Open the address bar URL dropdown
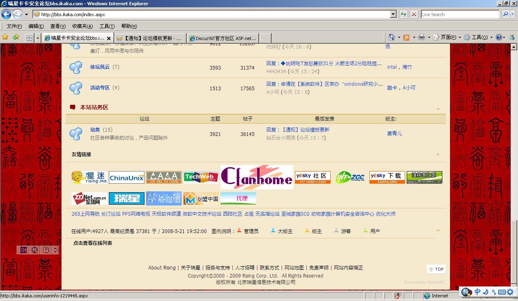Viewport: 518px width, 301px height. pos(393,14)
